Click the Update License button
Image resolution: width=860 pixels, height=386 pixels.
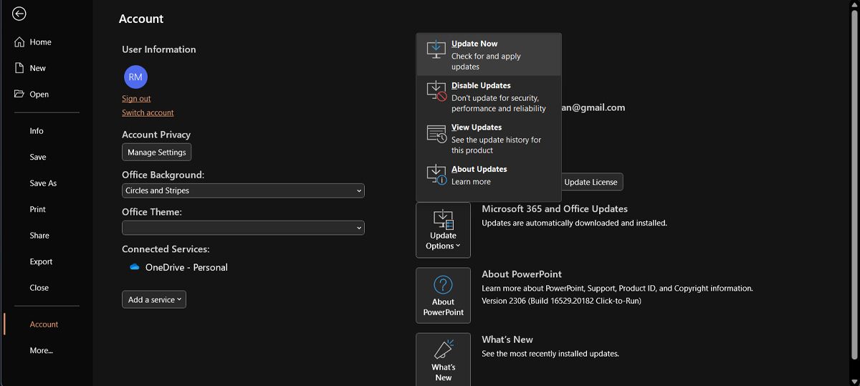pyautogui.click(x=591, y=182)
